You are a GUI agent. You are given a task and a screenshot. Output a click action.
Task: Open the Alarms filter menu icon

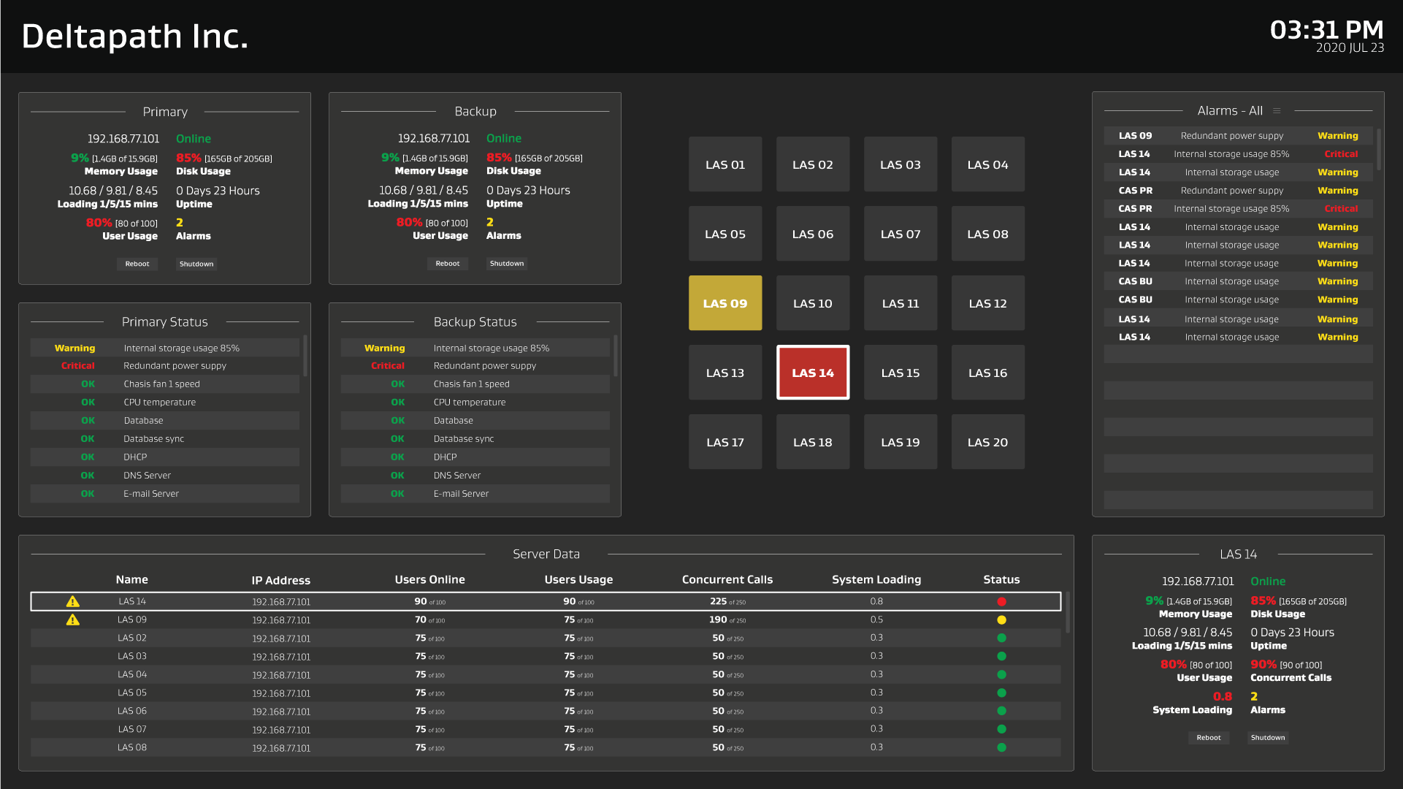(1277, 111)
